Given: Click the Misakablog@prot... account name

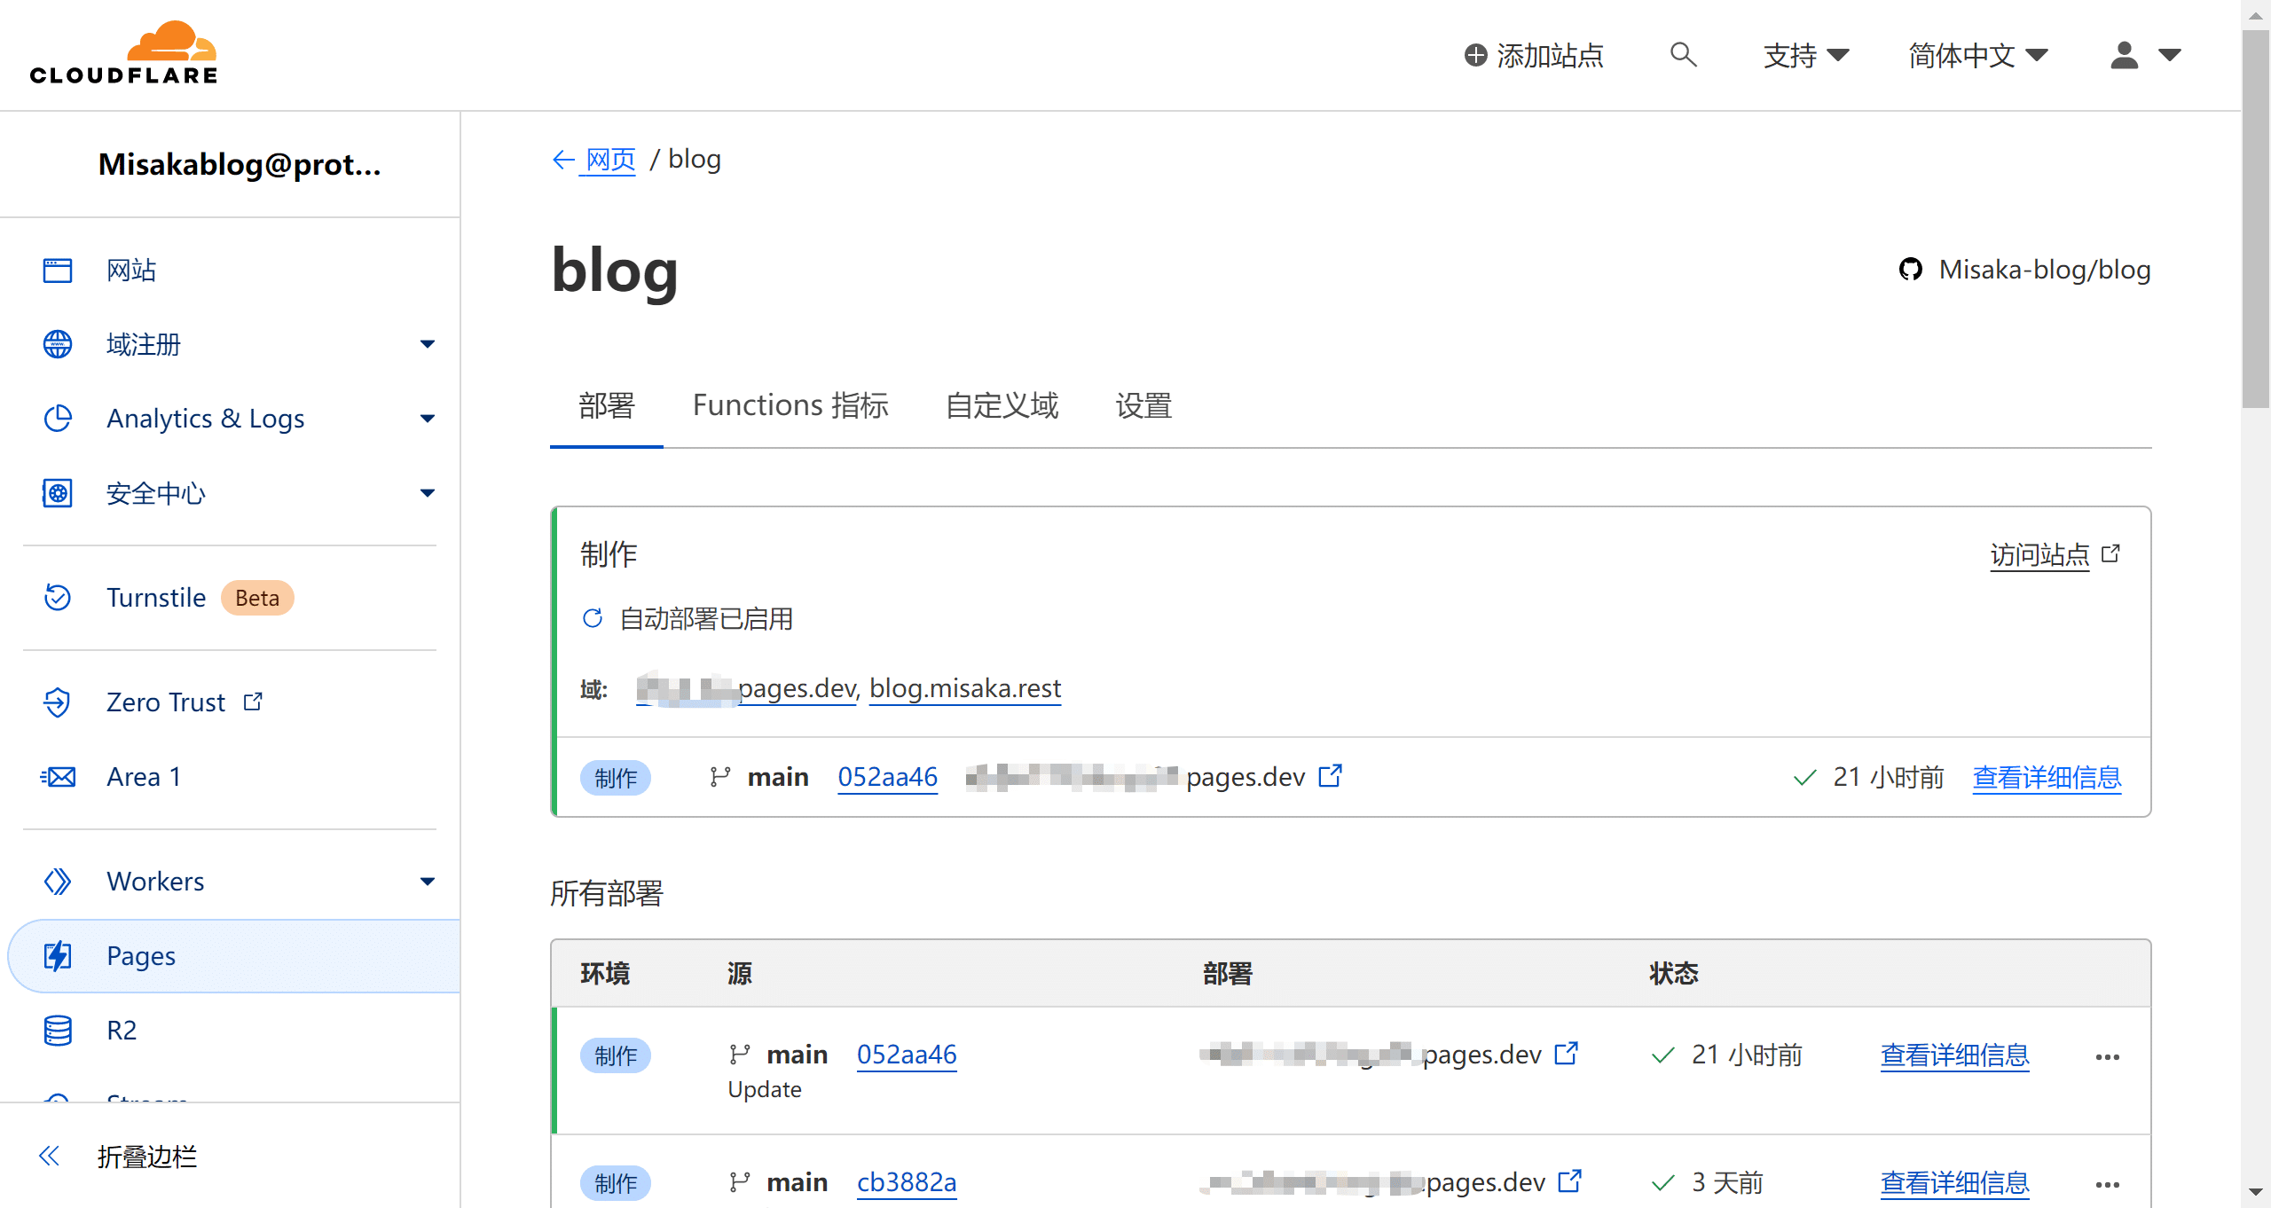Looking at the screenshot, I should [x=240, y=164].
